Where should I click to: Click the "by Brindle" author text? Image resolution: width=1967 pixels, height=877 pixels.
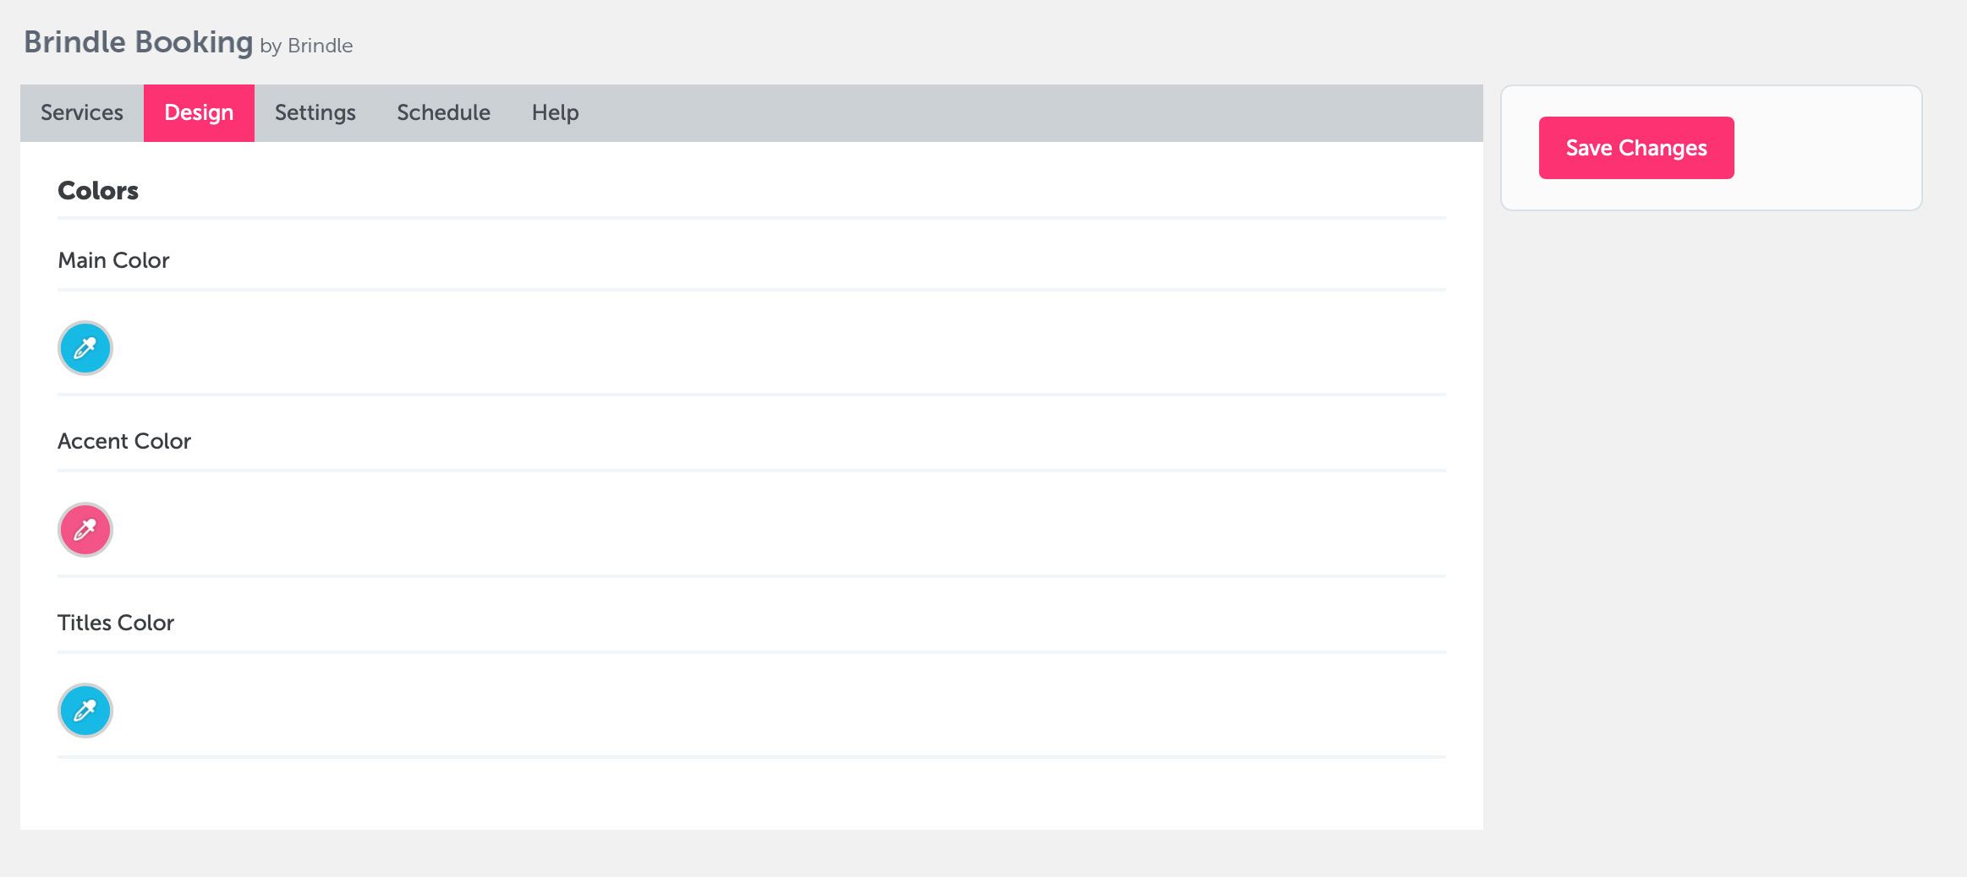(306, 46)
